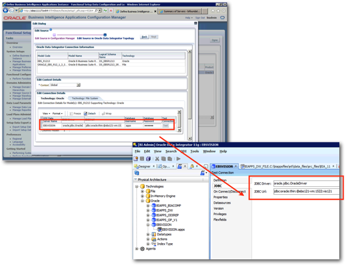The width and height of the screenshot is (345, 265).
Task: Click the Save All icon in ODI toolbar
Action: click(148, 159)
